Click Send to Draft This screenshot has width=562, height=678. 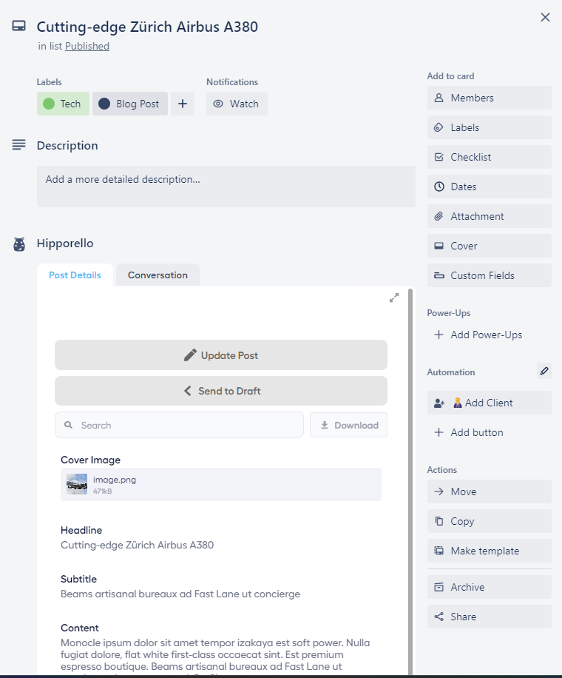coord(220,390)
